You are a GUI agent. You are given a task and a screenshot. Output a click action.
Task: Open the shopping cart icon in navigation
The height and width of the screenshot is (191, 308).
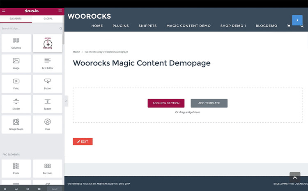coord(289,26)
